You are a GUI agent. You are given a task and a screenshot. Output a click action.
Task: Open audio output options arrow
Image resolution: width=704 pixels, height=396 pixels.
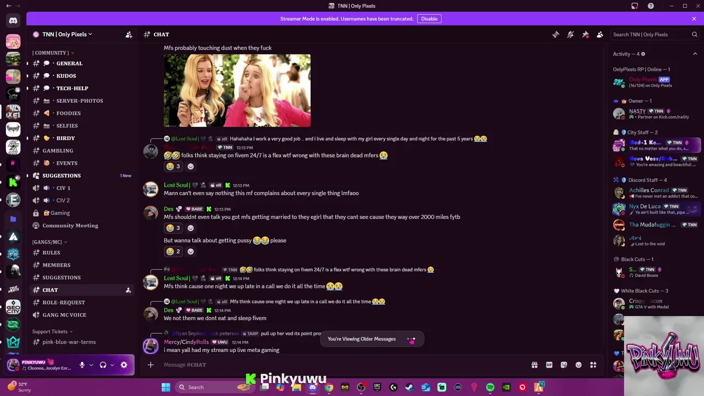pos(112,365)
